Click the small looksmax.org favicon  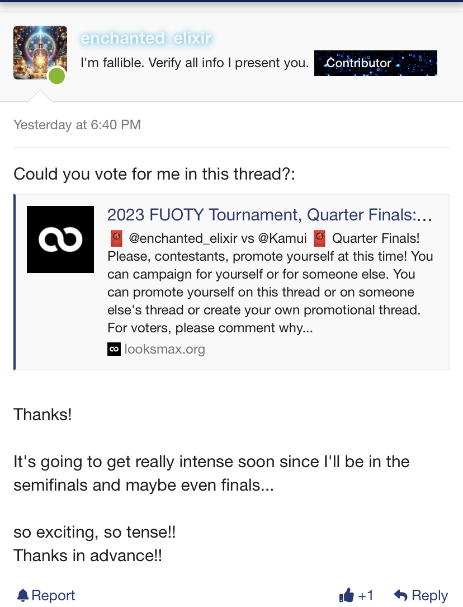coord(114,350)
